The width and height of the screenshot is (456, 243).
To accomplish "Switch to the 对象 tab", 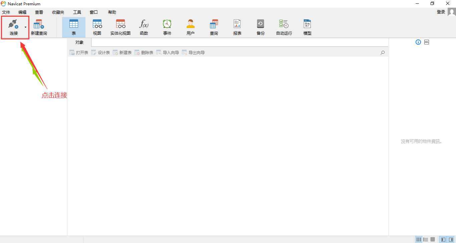I will point(79,42).
